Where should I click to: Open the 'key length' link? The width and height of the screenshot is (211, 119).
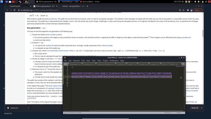pos(109,46)
